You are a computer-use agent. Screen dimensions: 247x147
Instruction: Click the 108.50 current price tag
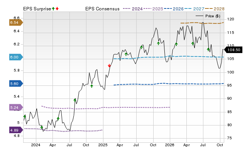click(x=233, y=50)
